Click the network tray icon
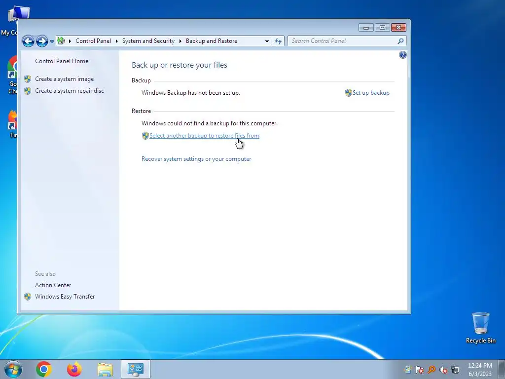This screenshot has height=379, width=505. [x=455, y=370]
